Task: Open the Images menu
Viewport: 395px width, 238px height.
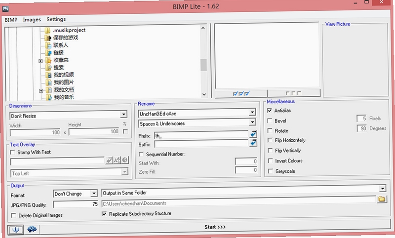Action: (32, 19)
